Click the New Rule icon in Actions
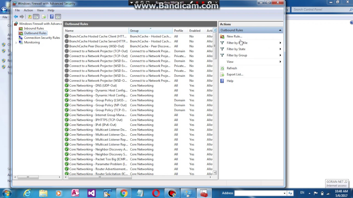The image size is (353, 198). point(222,36)
